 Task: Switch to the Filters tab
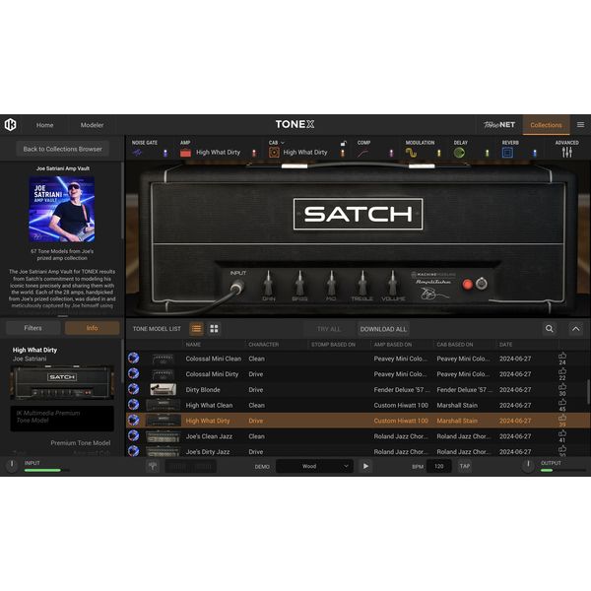point(33,328)
